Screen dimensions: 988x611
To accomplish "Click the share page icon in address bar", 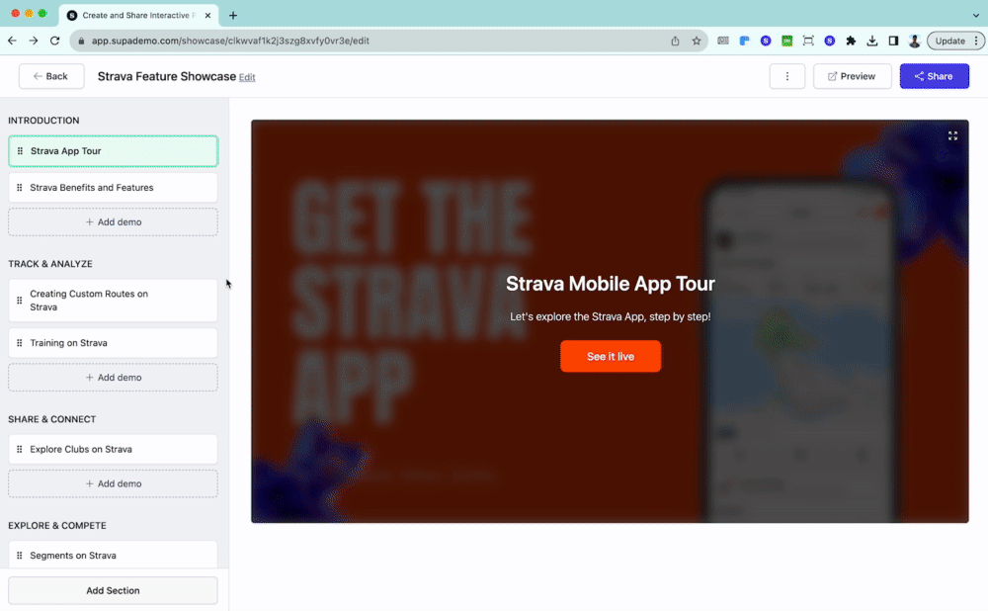I will (675, 41).
